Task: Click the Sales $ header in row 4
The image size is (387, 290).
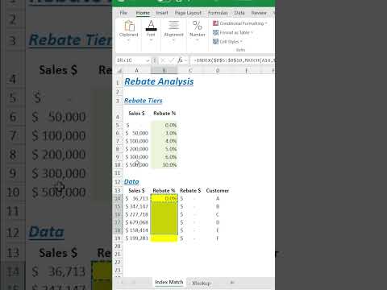Action: pyautogui.click(x=136, y=114)
